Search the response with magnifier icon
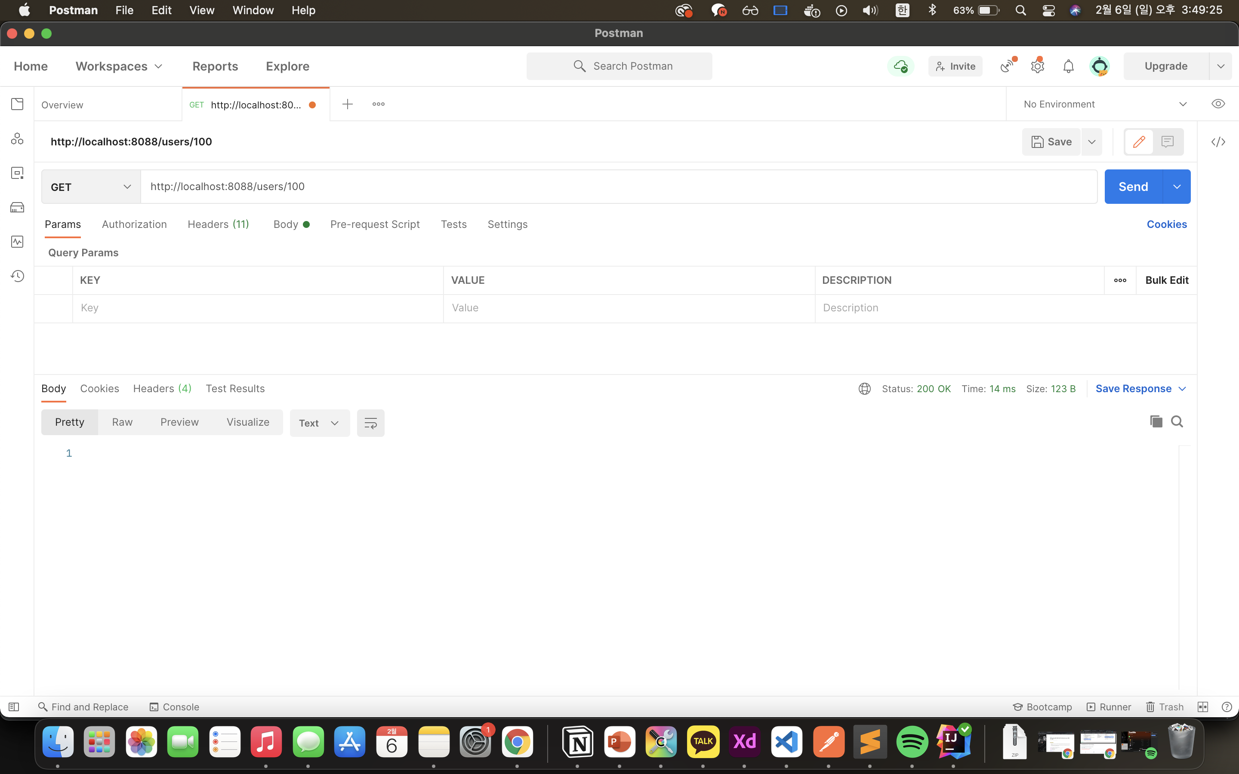The width and height of the screenshot is (1239, 774). tap(1177, 421)
